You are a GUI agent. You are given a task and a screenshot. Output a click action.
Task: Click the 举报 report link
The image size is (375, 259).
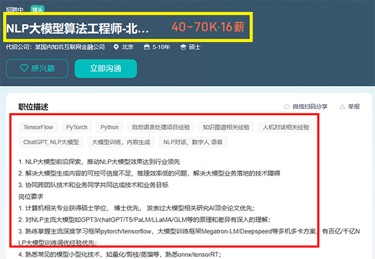(354, 106)
